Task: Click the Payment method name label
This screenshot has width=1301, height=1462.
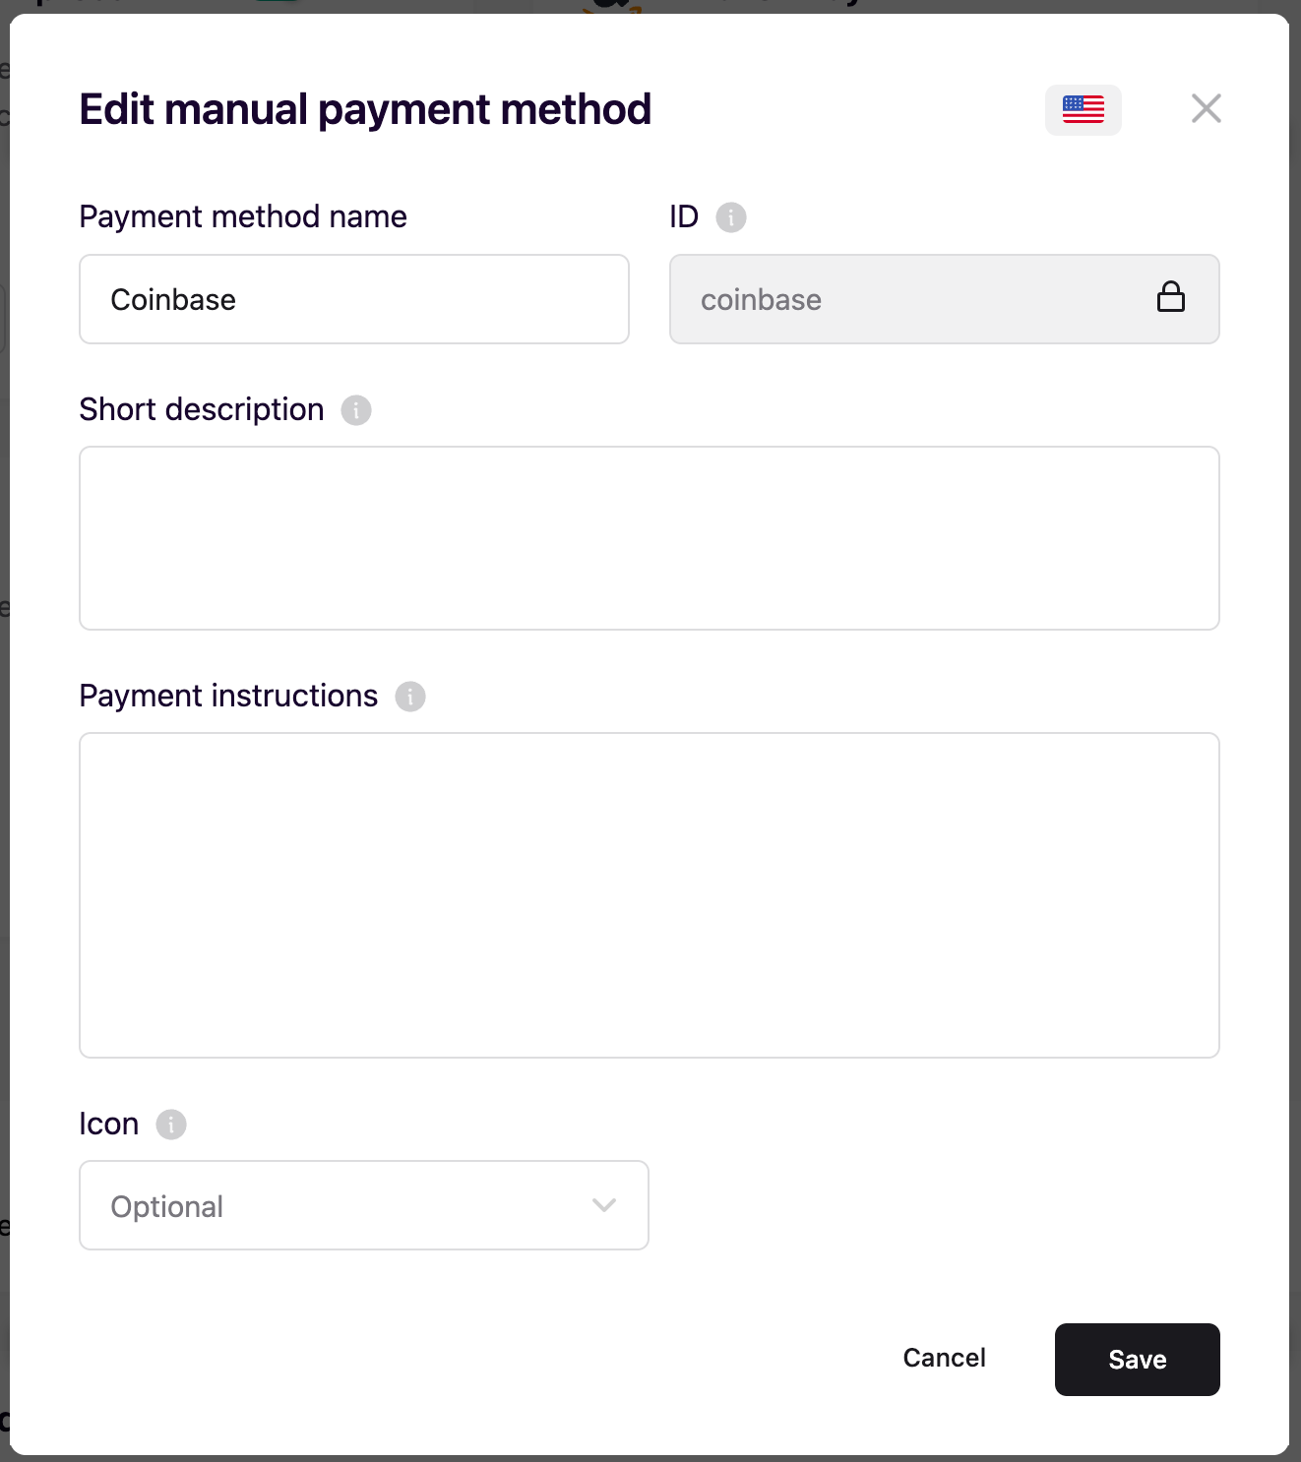Action: tap(242, 216)
